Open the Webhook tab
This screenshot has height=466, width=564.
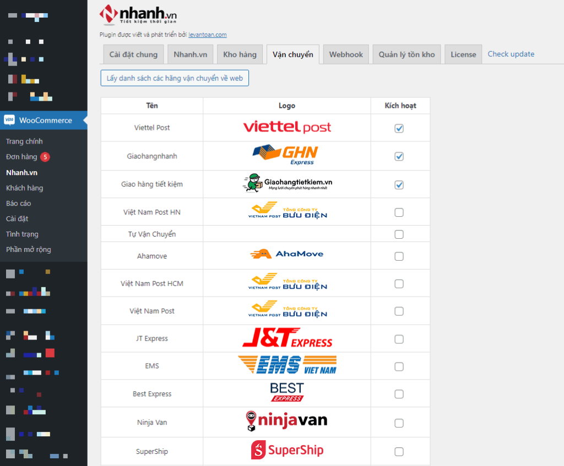point(346,54)
